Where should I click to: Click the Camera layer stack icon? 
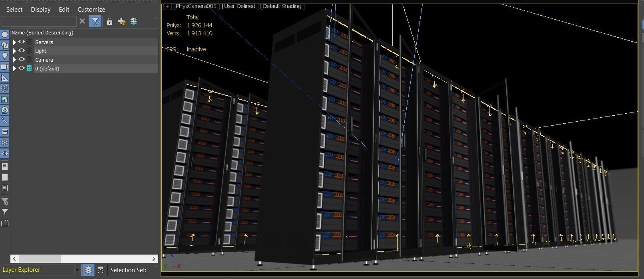[x=29, y=60]
